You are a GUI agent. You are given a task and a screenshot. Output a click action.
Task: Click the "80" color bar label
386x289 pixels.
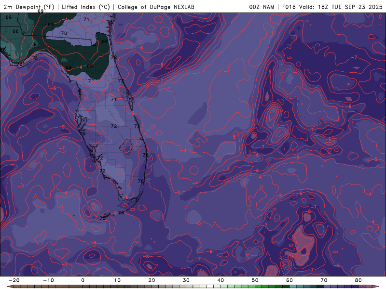click(358, 280)
